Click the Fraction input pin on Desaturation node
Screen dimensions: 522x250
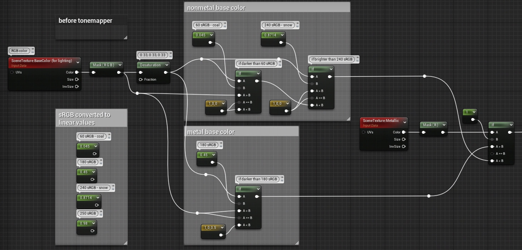click(x=140, y=80)
